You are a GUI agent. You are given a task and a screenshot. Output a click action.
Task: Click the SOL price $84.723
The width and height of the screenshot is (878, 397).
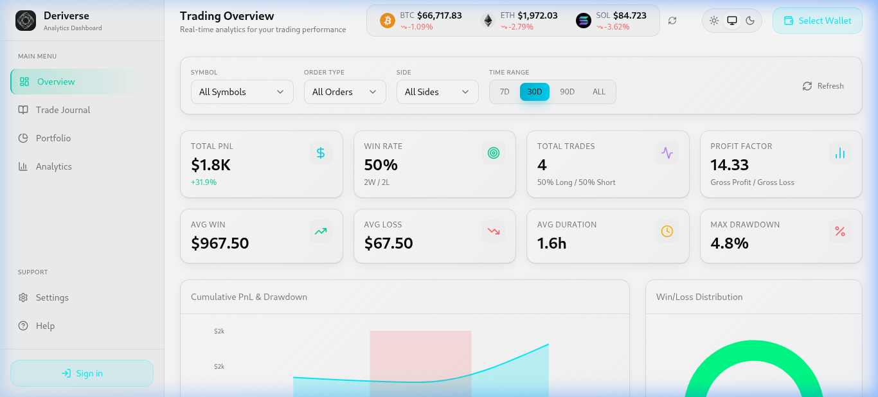[630, 15]
